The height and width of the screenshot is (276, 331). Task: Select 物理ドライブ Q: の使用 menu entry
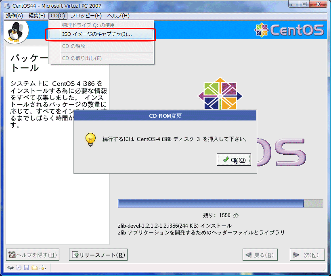(101, 25)
